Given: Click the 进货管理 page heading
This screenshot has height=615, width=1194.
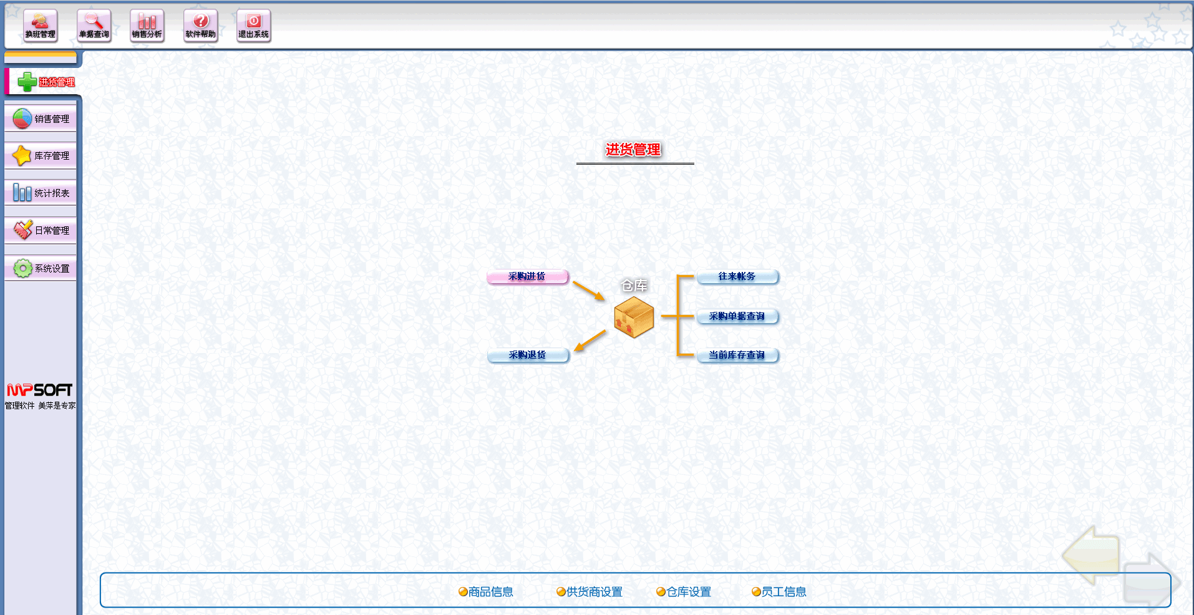Looking at the screenshot, I should [633, 150].
